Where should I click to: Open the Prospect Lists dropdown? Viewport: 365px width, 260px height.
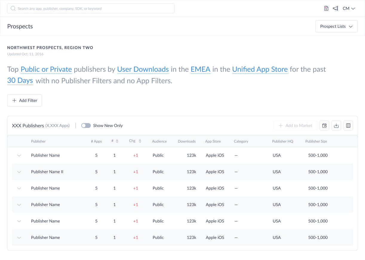tap(337, 26)
